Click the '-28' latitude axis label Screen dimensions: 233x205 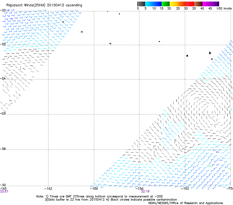click(3, 149)
